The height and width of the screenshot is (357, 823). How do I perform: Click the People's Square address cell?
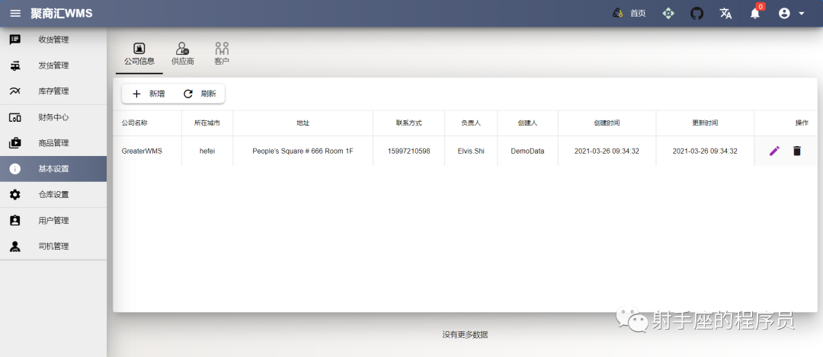[303, 151]
